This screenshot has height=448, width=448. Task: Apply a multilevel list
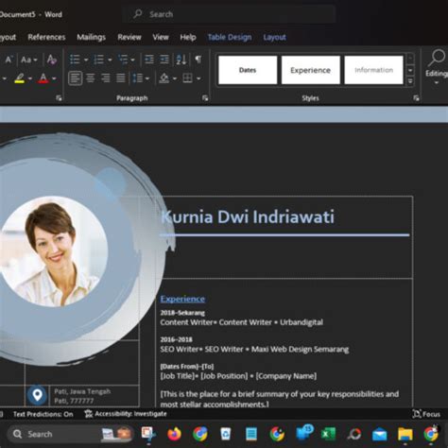point(123,60)
